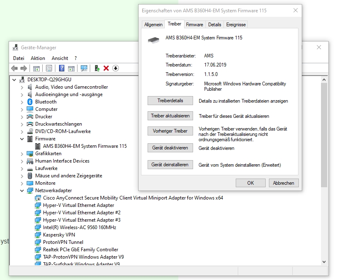Click the disc drive icon beside DVD/CD-ROM-Laufwerke
The image size is (346, 280).
(x=30, y=131)
